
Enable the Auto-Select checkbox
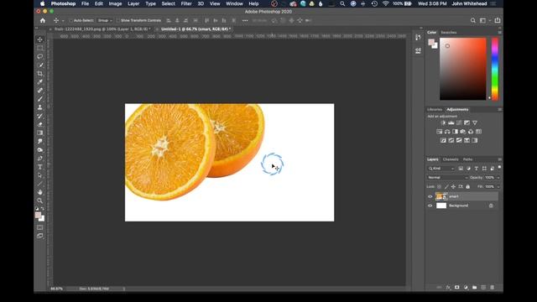pos(70,20)
